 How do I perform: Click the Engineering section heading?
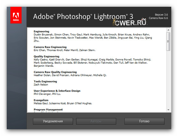tap(41, 32)
